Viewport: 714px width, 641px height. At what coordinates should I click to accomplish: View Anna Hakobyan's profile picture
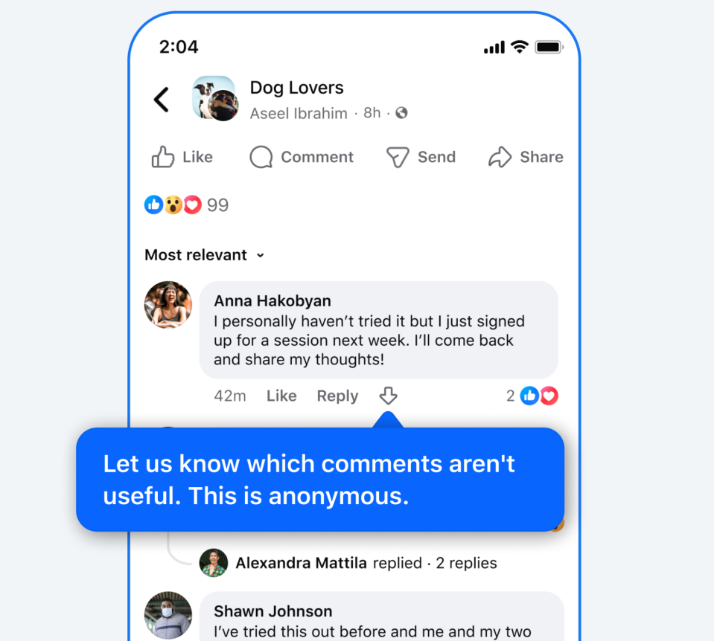tap(168, 305)
